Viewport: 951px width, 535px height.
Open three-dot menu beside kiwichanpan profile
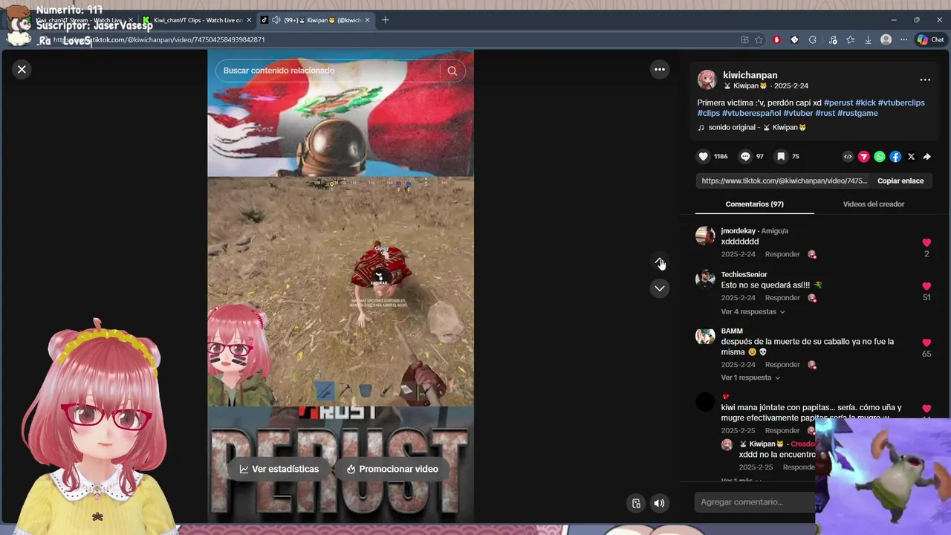tap(925, 80)
